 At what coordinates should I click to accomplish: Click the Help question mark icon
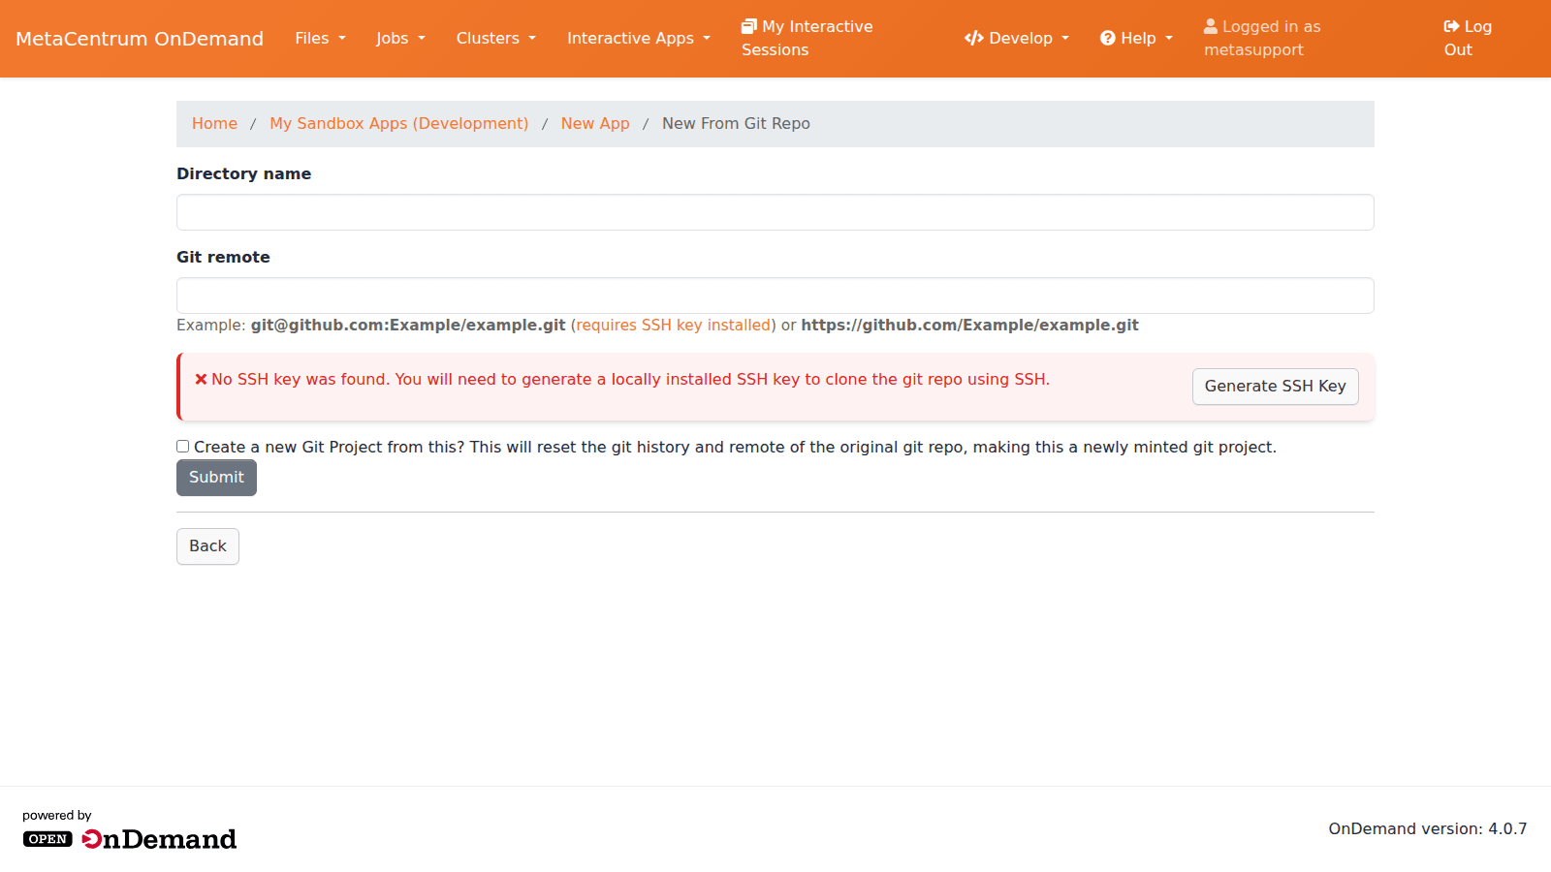pos(1108,38)
